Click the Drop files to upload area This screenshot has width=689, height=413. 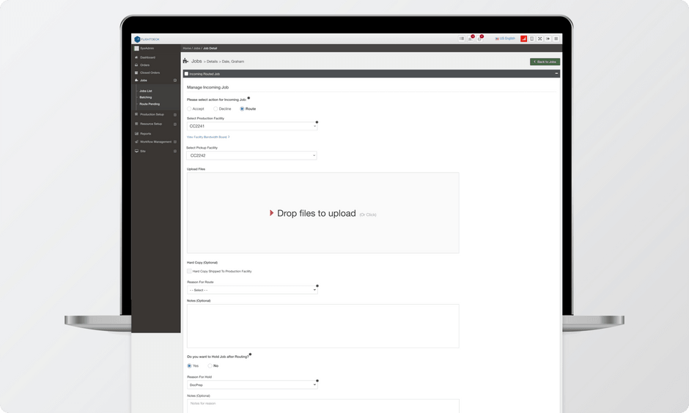click(323, 213)
